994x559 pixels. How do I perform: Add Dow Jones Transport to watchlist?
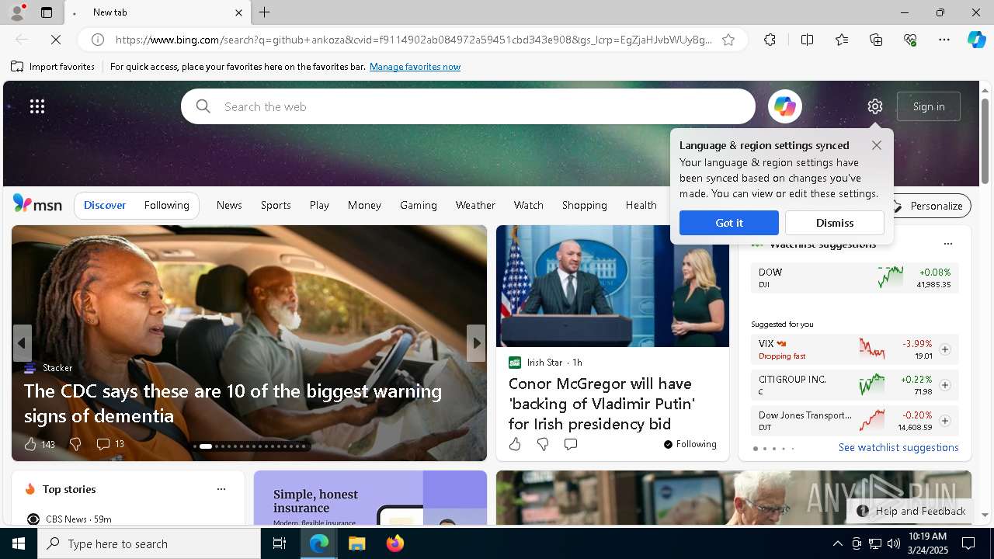click(945, 421)
